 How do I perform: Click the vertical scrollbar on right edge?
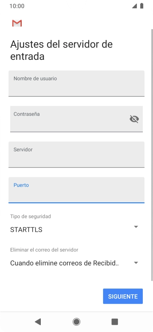pyautogui.click(x=152, y=155)
